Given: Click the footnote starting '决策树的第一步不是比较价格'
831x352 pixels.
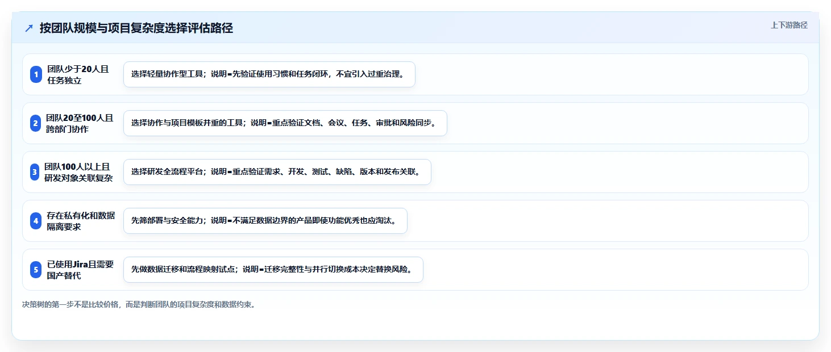Looking at the screenshot, I should (x=140, y=304).
